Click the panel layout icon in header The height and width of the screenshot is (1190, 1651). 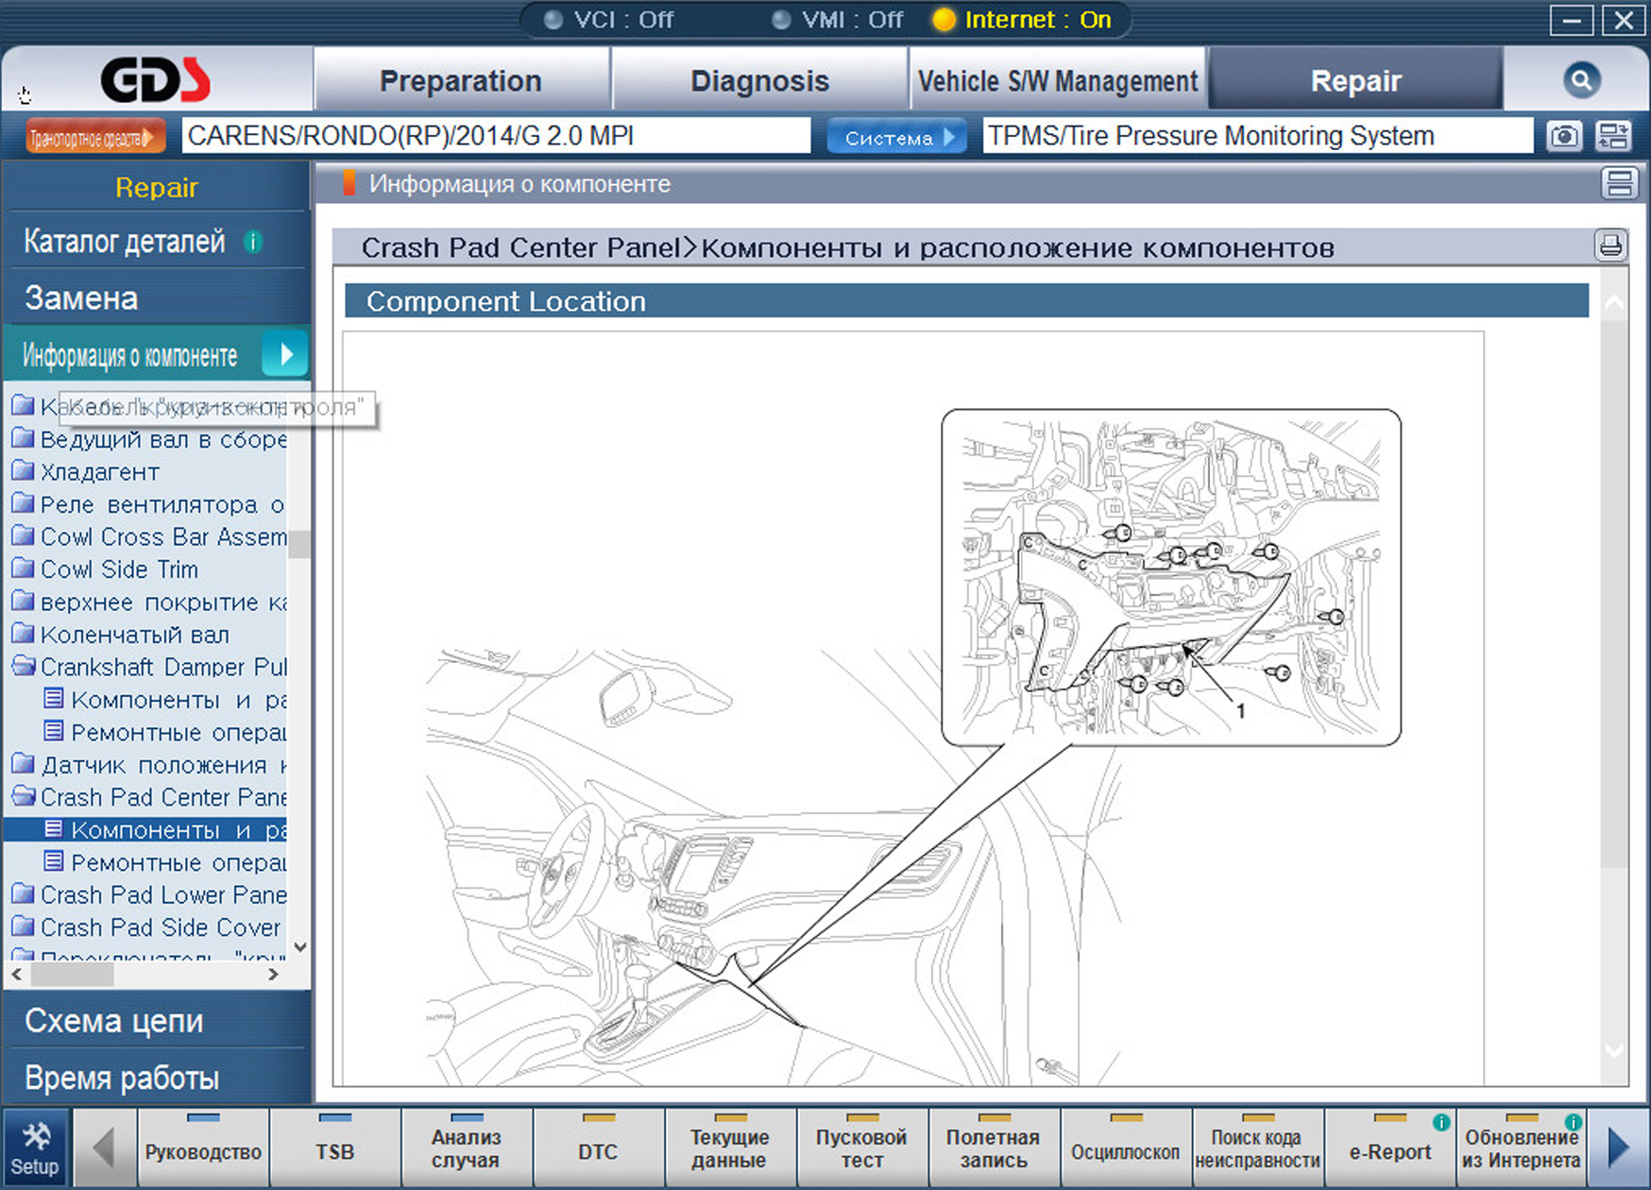click(x=1619, y=183)
